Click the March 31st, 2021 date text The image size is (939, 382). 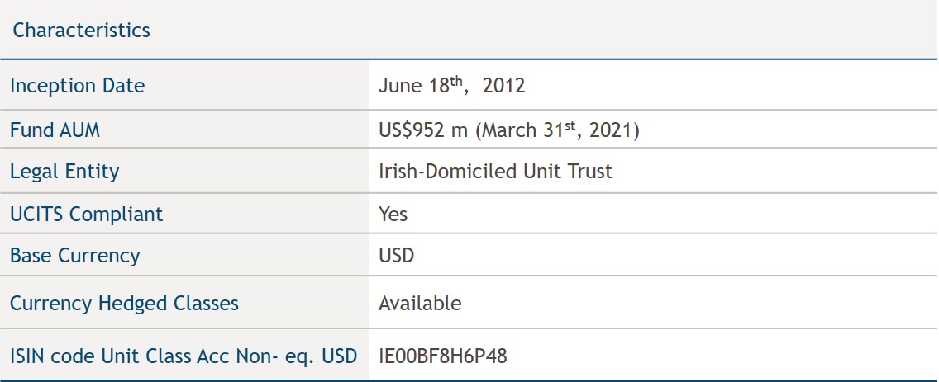tap(557, 130)
